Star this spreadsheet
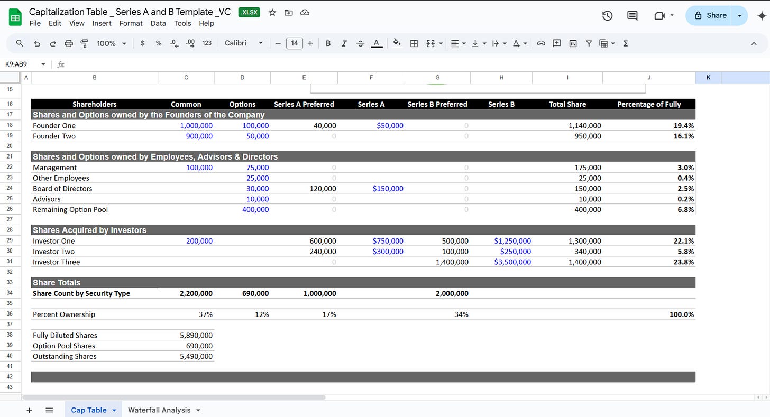This screenshot has height=417, width=770. 272,12
